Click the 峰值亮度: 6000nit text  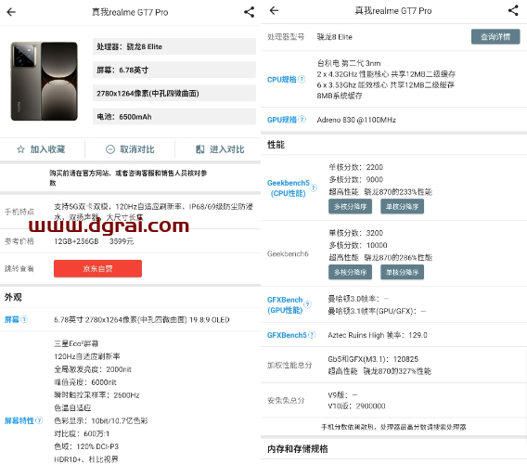click(x=85, y=382)
